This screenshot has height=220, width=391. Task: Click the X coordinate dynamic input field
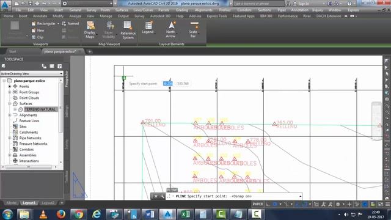pyautogui.click(x=168, y=84)
